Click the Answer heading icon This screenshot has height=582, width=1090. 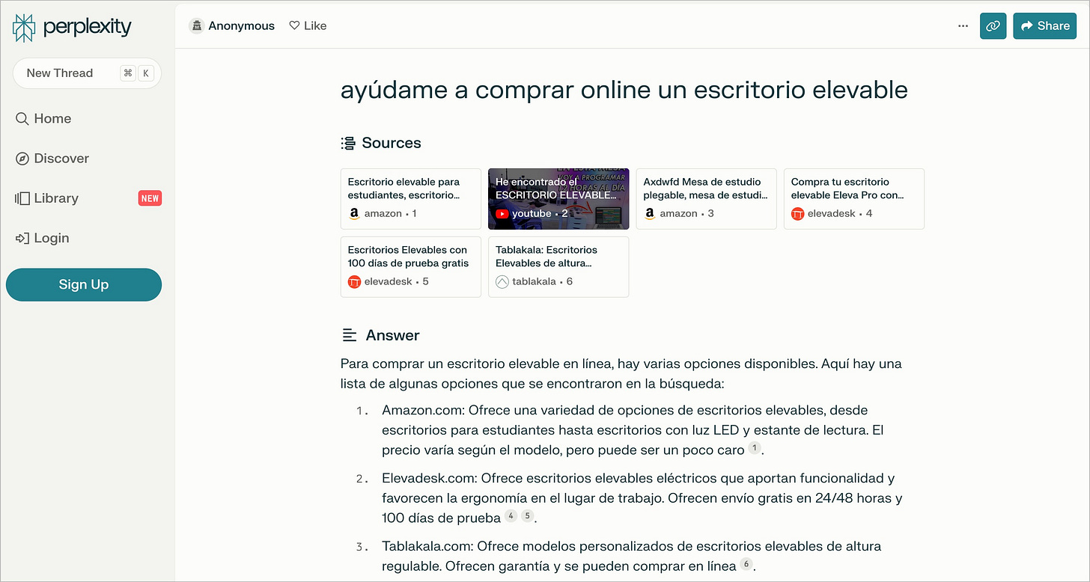349,335
